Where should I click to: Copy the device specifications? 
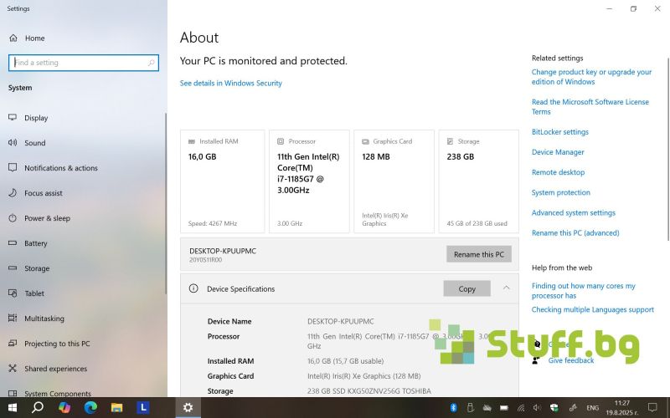[466, 288]
